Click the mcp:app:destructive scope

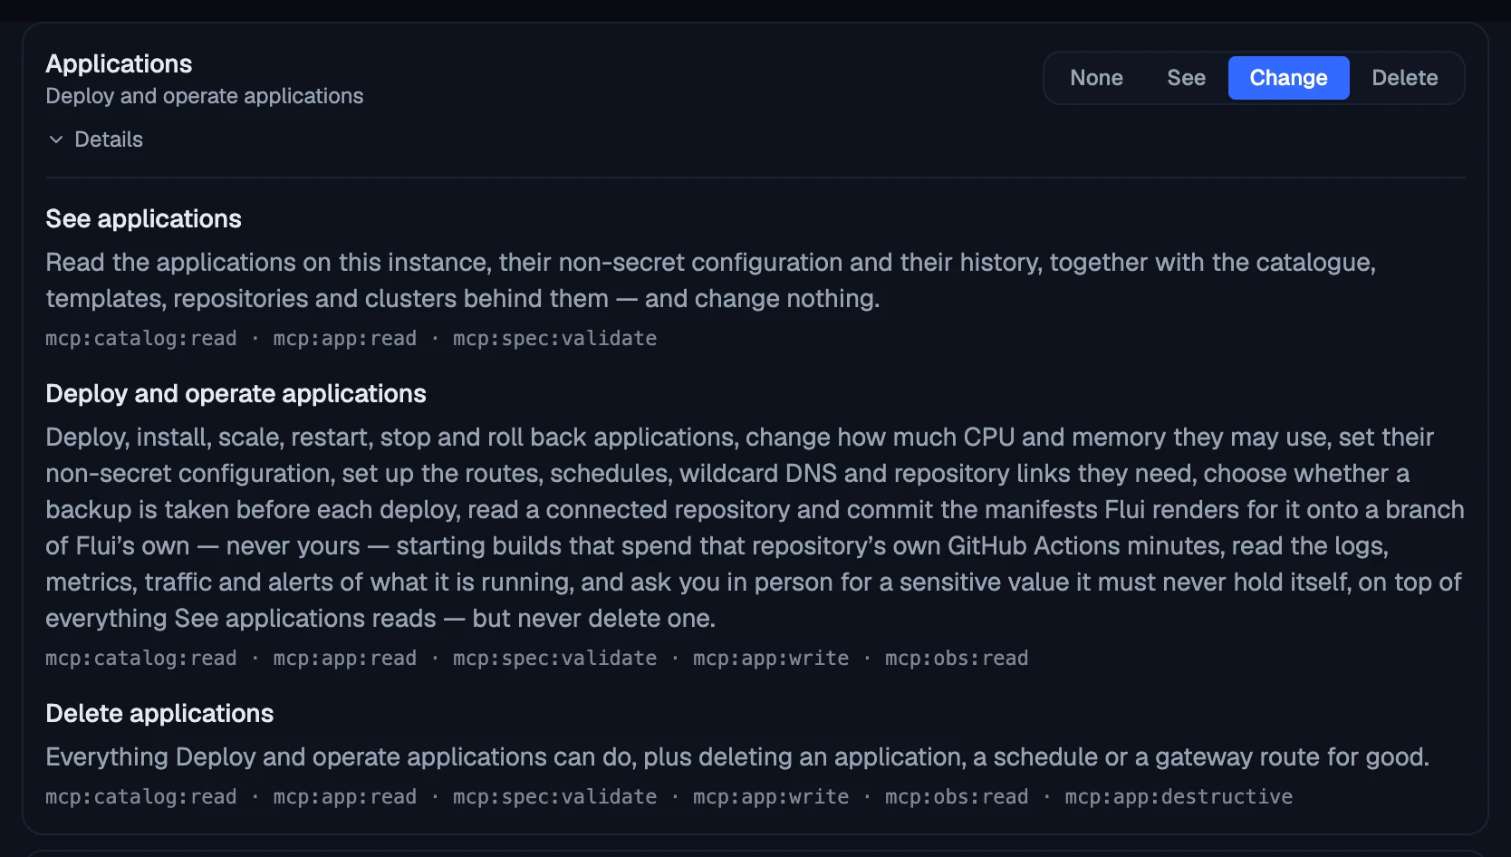coord(1179,796)
